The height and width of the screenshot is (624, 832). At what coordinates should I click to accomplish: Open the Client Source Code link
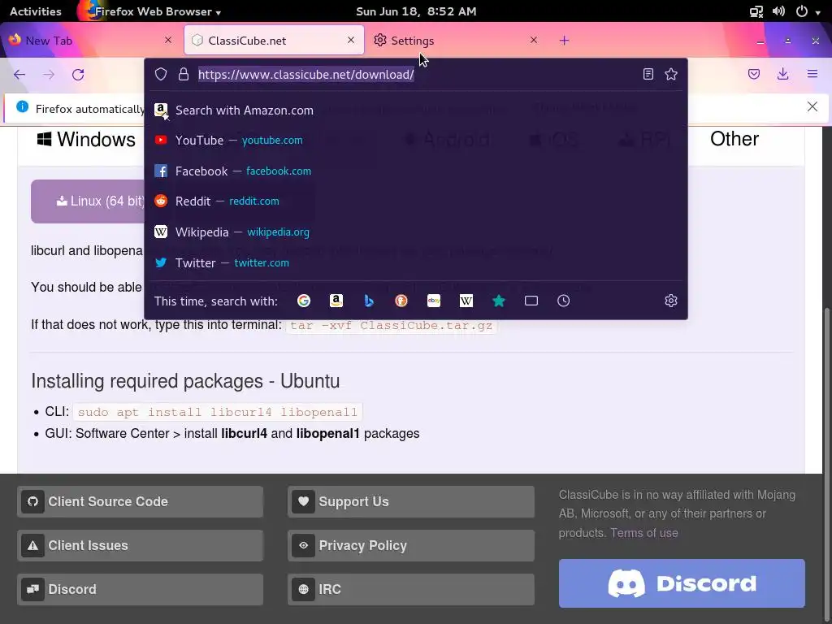(x=140, y=501)
